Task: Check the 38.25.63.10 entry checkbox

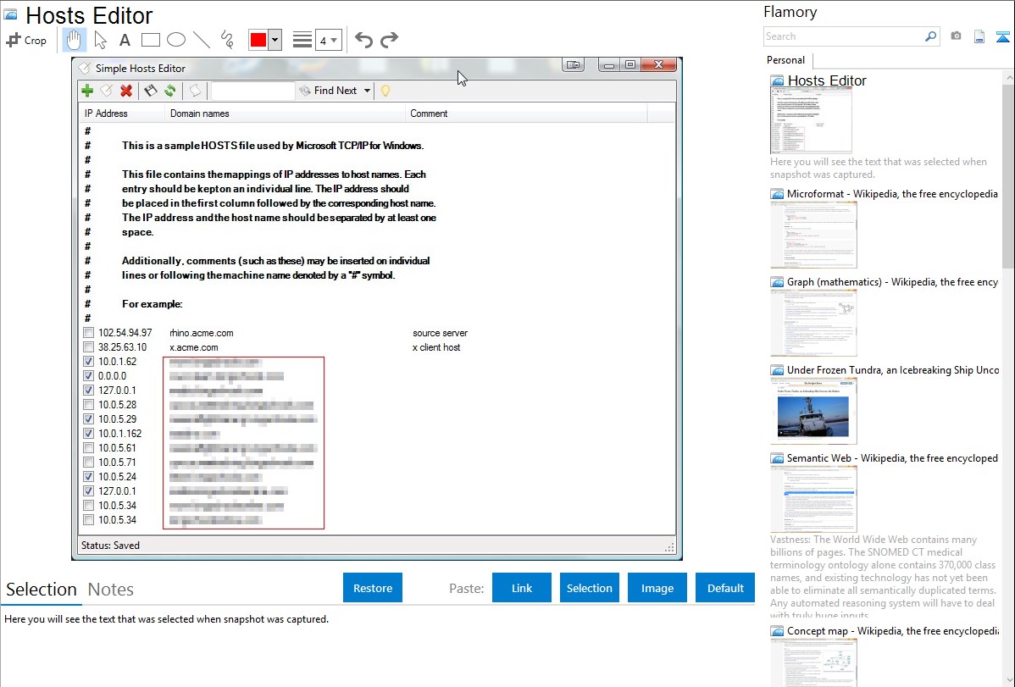Action: click(x=89, y=347)
